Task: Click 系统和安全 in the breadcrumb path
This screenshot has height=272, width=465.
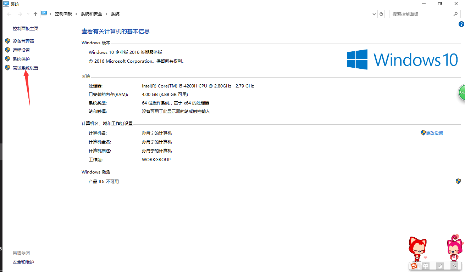Action: point(92,14)
